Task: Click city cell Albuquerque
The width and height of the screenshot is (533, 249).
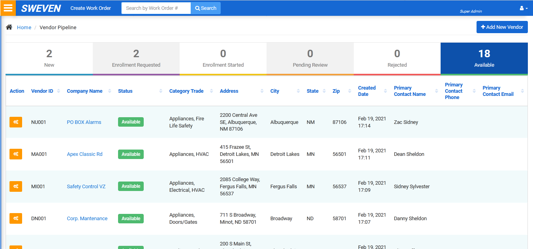Action: coord(284,122)
